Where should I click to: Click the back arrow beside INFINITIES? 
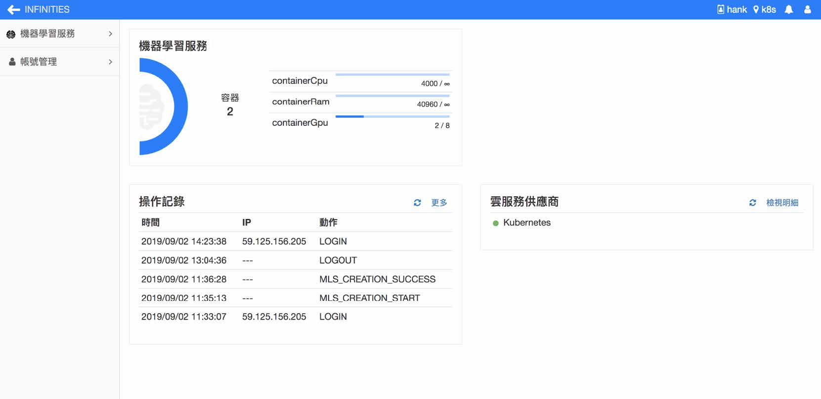point(13,9)
